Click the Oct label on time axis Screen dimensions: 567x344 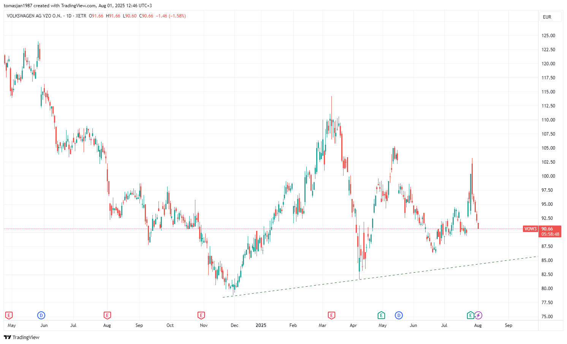point(170,325)
